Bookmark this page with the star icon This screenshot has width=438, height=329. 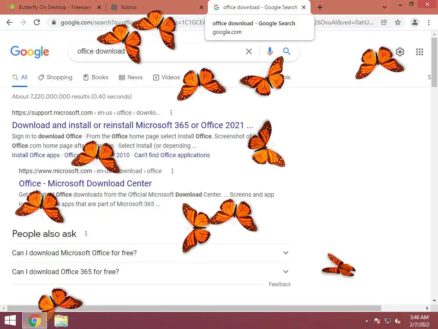[398, 22]
